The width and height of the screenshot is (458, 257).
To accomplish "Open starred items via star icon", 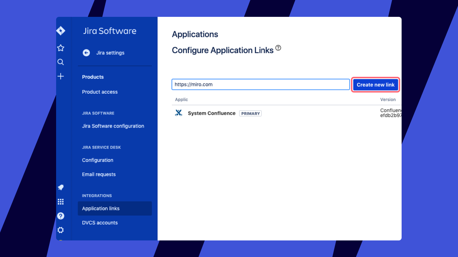I will pos(61,48).
